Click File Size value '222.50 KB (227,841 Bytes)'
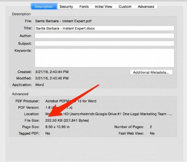 (67, 120)
